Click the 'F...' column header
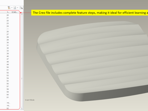The height and width of the screenshot is (111, 148). [x=8, y=12]
